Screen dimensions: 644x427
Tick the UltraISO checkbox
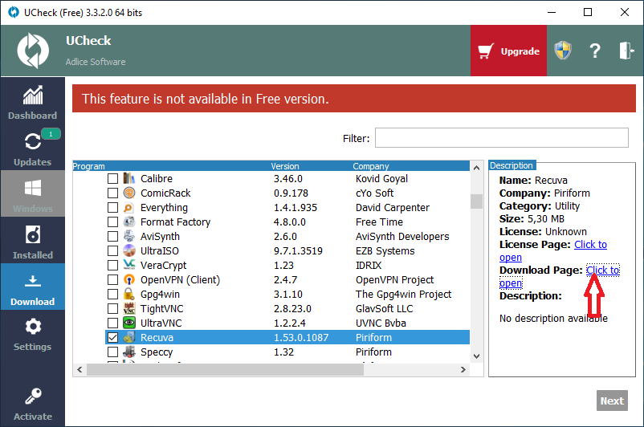point(112,251)
